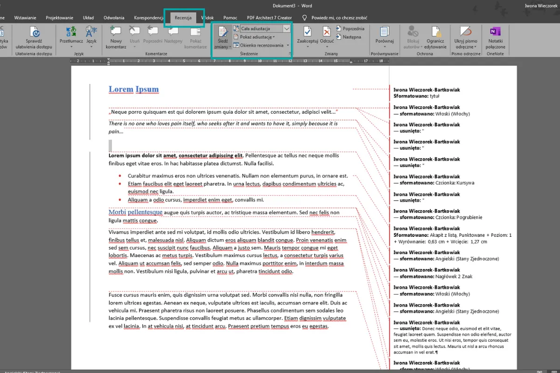Screen dimensions: 560x373
Task: Go to the Poprzednia change button
Action: click(x=353, y=28)
